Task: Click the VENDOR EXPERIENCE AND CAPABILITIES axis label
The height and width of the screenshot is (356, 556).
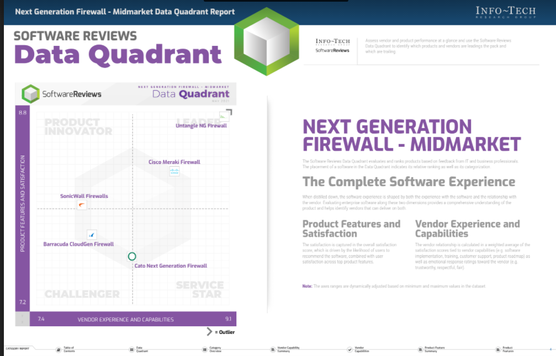Action: click(x=125, y=320)
